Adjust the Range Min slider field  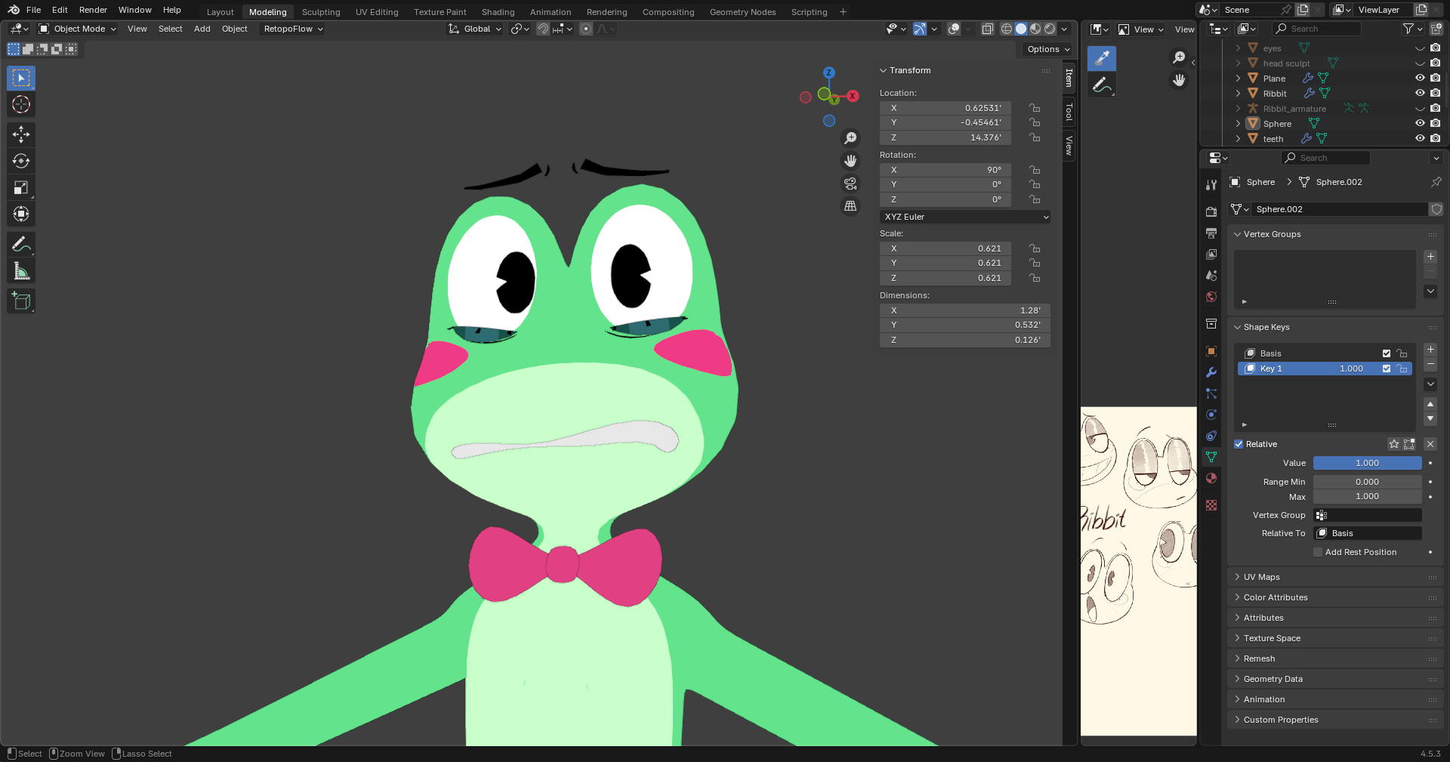point(1368,482)
